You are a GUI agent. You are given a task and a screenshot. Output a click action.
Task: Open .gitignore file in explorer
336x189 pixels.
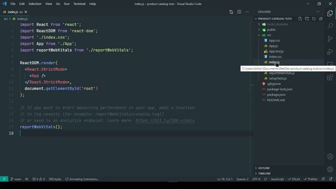[274, 84]
